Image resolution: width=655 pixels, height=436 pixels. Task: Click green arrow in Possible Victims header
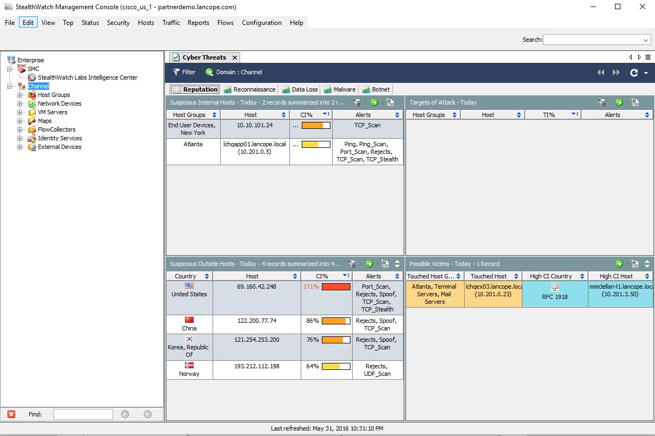pos(619,264)
